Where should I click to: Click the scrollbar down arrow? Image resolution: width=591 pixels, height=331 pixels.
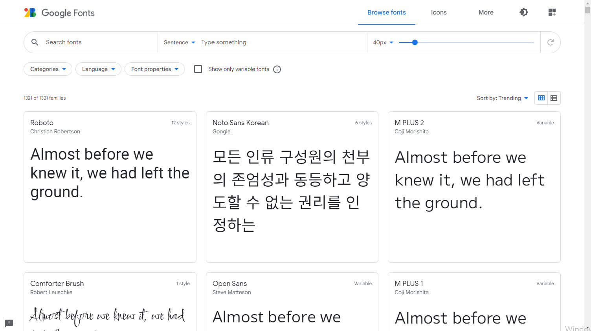pyautogui.click(x=587, y=328)
